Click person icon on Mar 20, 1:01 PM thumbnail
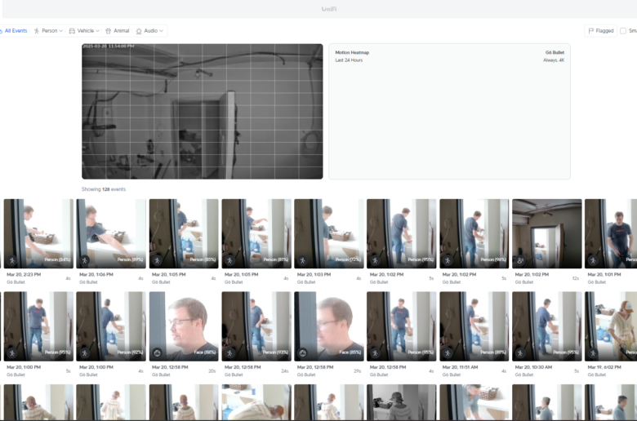The height and width of the screenshot is (421, 637). pyautogui.click(x=593, y=260)
